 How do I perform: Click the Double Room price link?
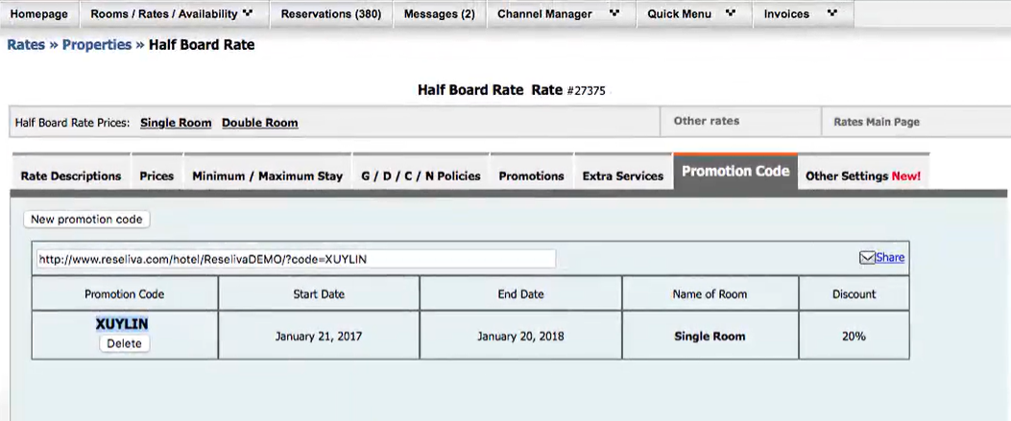(x=259, y=123)
